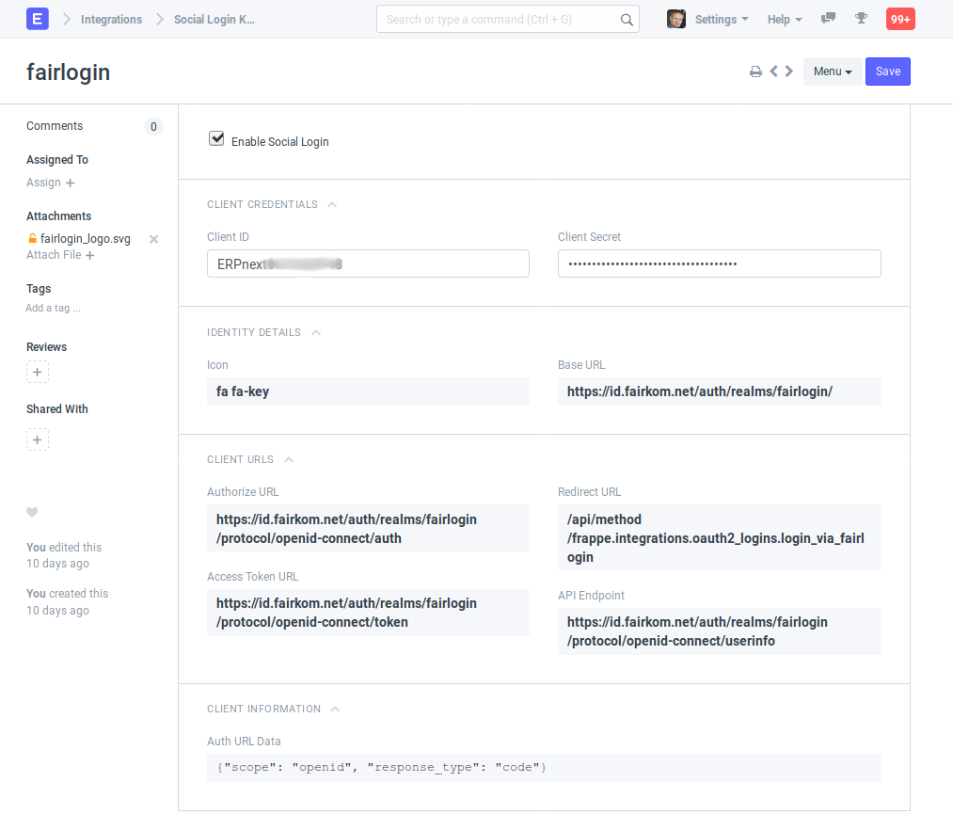Click plus icon under Reviews

coord(38,373)
